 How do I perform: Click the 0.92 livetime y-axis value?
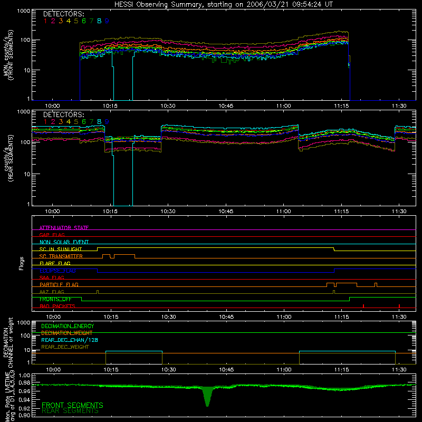tap(24, 408)
